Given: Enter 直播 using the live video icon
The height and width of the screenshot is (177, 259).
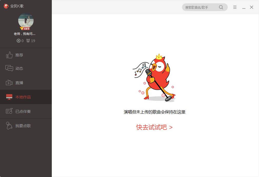Looking at the screenshot, I should 9,82.
